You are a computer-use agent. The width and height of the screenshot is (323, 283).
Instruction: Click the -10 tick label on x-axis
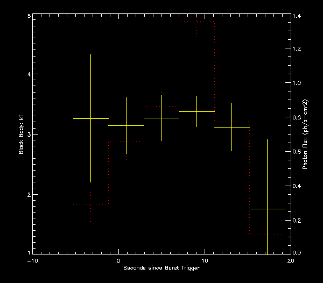tap(32, 260)
